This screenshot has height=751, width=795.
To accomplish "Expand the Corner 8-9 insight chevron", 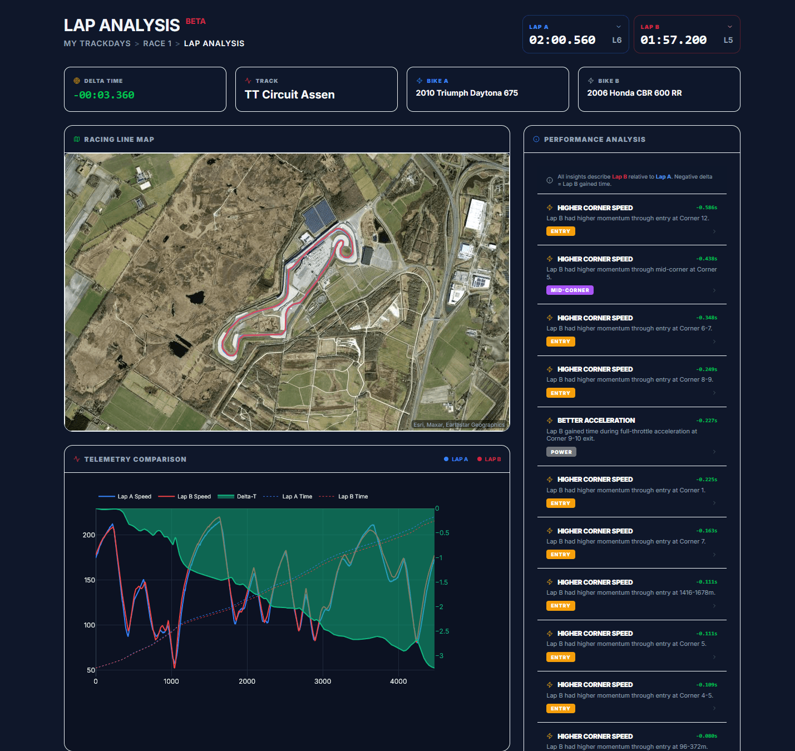I will pyautogui.click(x=714, y=393).
